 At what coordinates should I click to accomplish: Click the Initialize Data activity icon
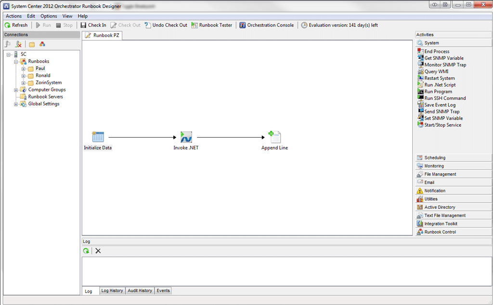[x=98, y=137]
